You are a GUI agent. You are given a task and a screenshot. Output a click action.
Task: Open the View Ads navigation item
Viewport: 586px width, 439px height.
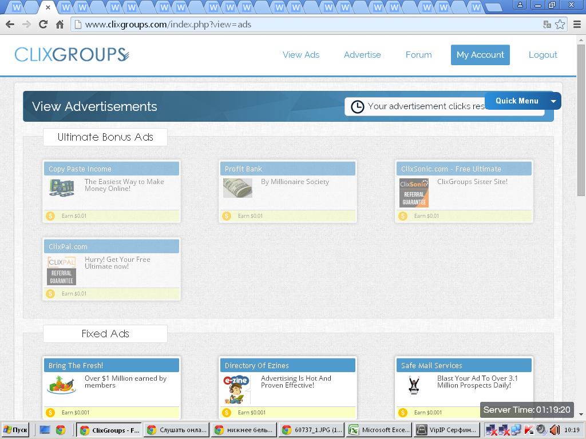tap(301, 55)
